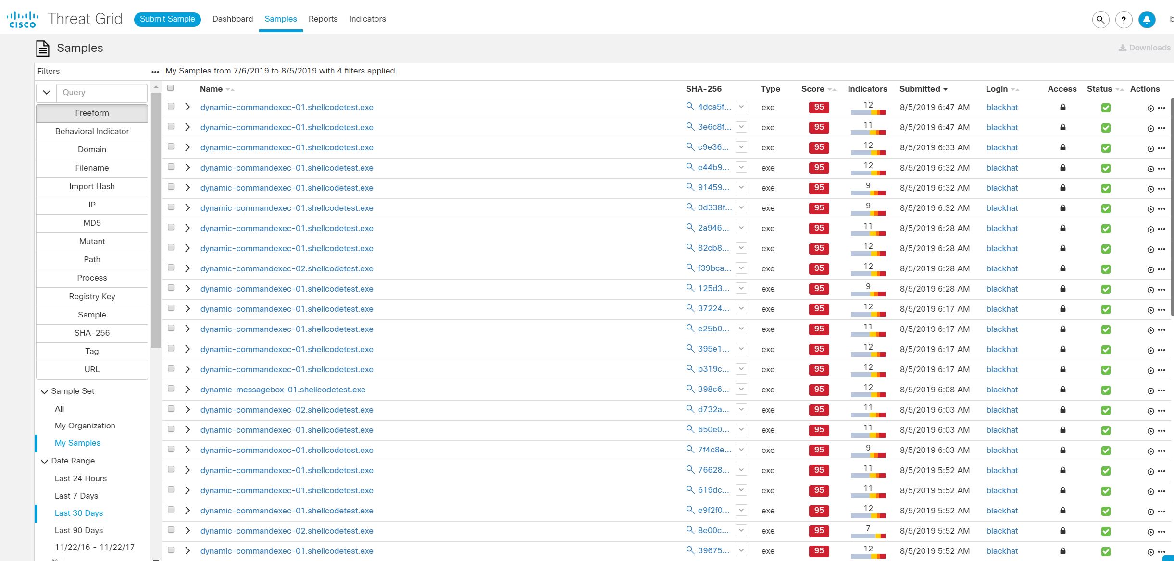
Task: Check the box for first sample row
Action: click(x=171, y=106)
